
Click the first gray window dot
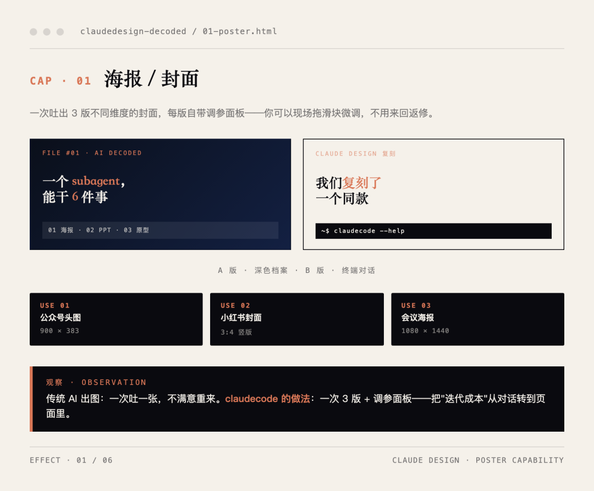(x=34, y=32)
